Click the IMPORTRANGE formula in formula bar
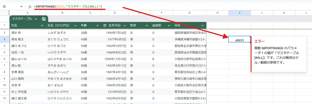The width and height of the screenshot is (312, 104). click(68, 6)
